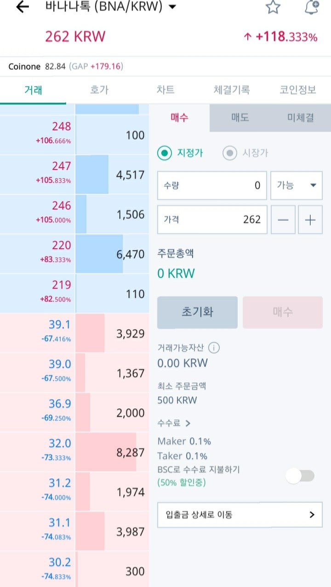This screenshot has height=587, width=331.
Task: Toggle paying fees with BSC
Action: (x=300, y=476)
